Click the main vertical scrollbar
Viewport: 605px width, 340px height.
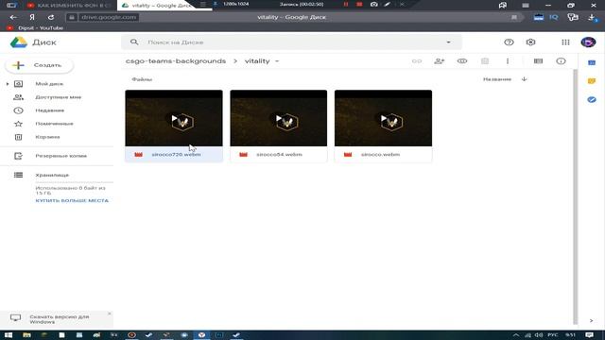click(576, 196)
